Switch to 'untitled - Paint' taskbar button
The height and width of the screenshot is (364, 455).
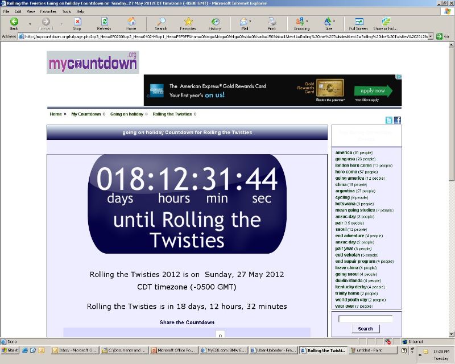(373, 350)
